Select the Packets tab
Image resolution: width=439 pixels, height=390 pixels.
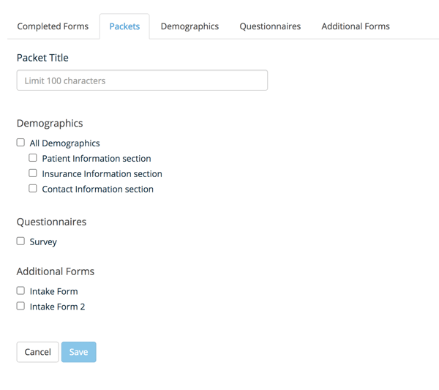124,26
